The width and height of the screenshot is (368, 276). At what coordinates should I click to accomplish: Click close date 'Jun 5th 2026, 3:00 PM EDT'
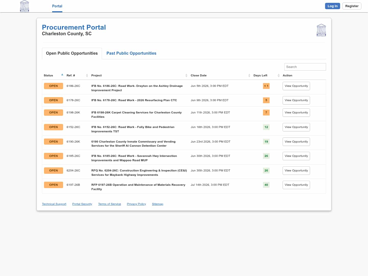tap(210, 86)
